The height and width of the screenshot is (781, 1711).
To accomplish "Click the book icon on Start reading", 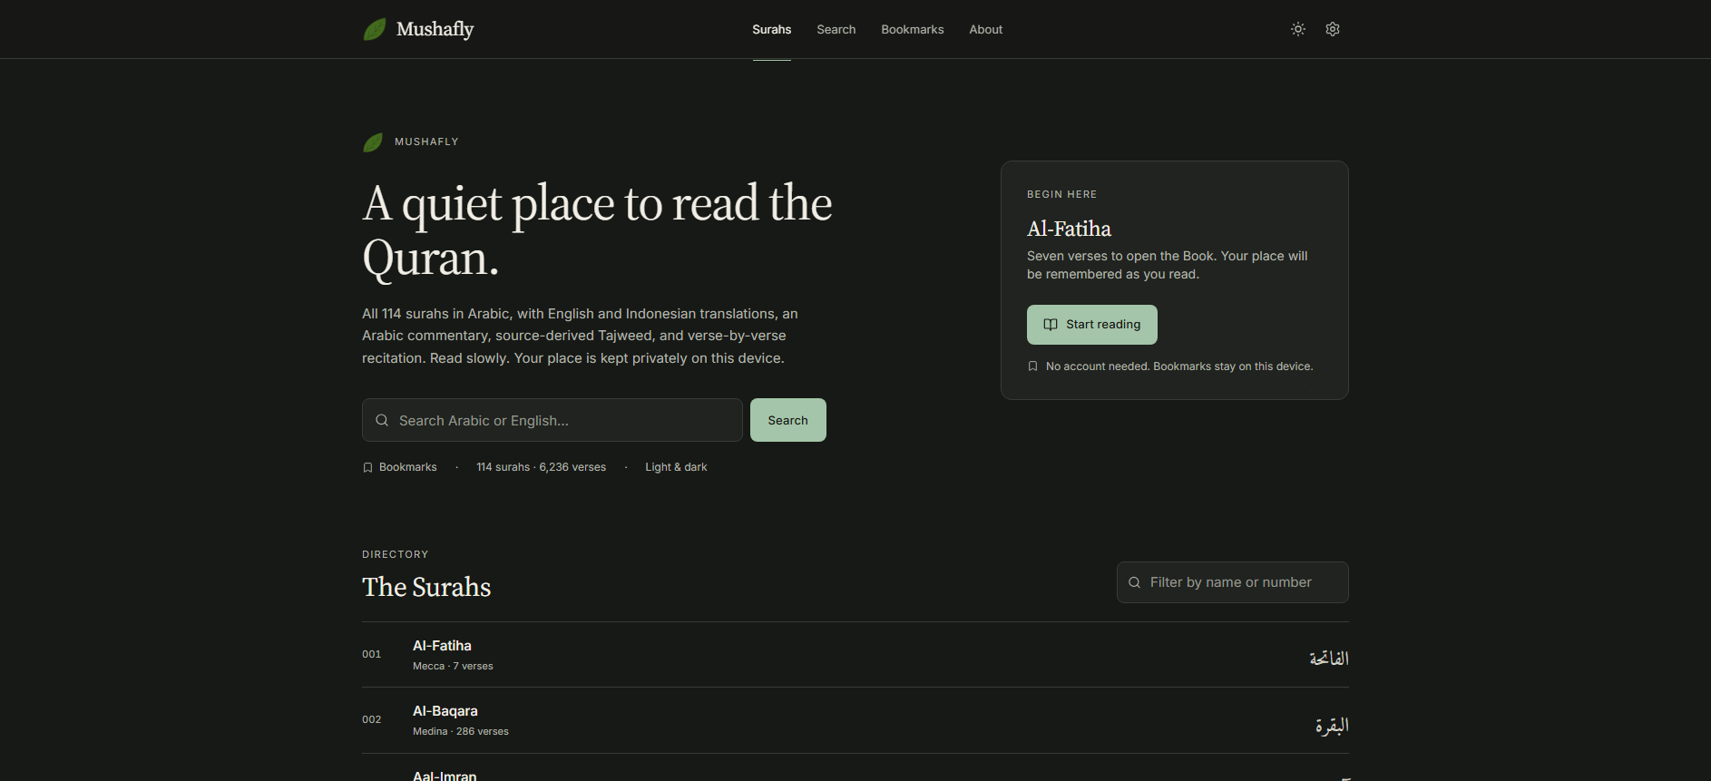I will (x=1051, y=325).
